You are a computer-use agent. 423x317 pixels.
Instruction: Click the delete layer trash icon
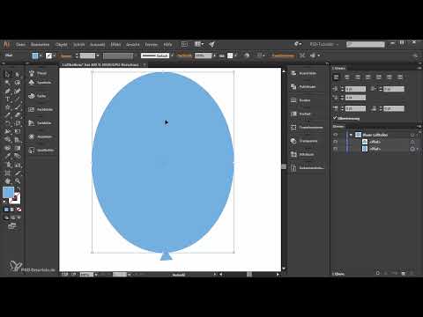click(412, 273)
